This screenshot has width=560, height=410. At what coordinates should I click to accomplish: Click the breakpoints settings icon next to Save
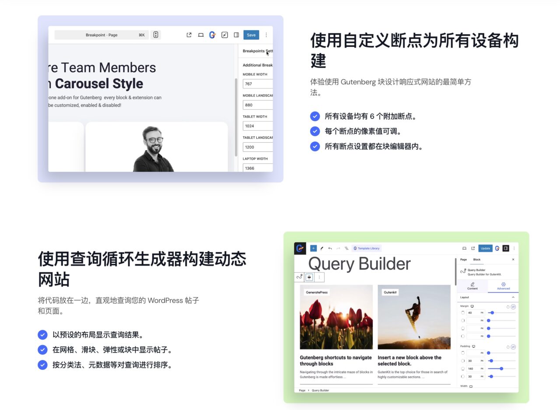click(224, 35)
